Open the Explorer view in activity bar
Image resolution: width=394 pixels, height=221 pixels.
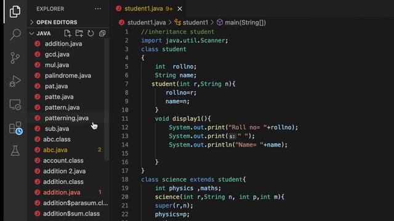15,12
